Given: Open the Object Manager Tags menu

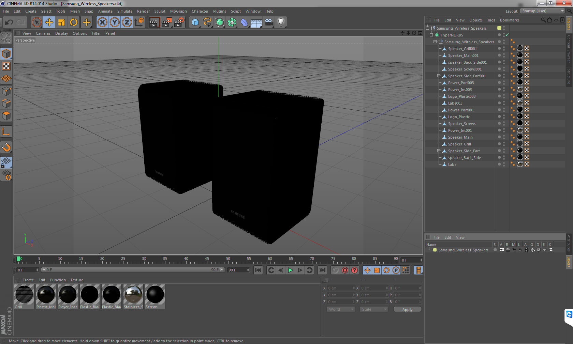Looking at the screenshot, I should 491,20.
